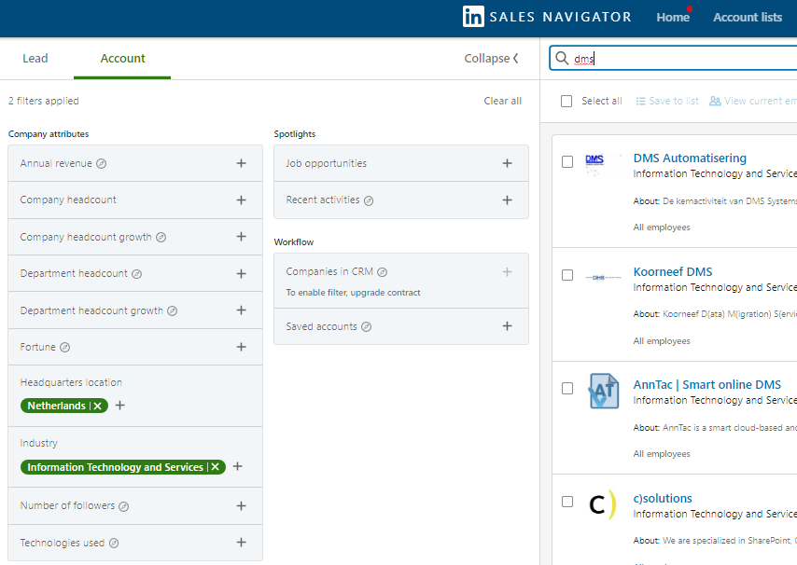Remove the Netherlands location filter
This screenshot has height=565, width=797.
97,406
